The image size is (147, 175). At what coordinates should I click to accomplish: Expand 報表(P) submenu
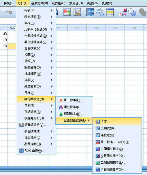pos(36,10)
